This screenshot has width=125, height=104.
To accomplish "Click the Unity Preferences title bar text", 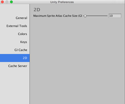I will point(62,2).
